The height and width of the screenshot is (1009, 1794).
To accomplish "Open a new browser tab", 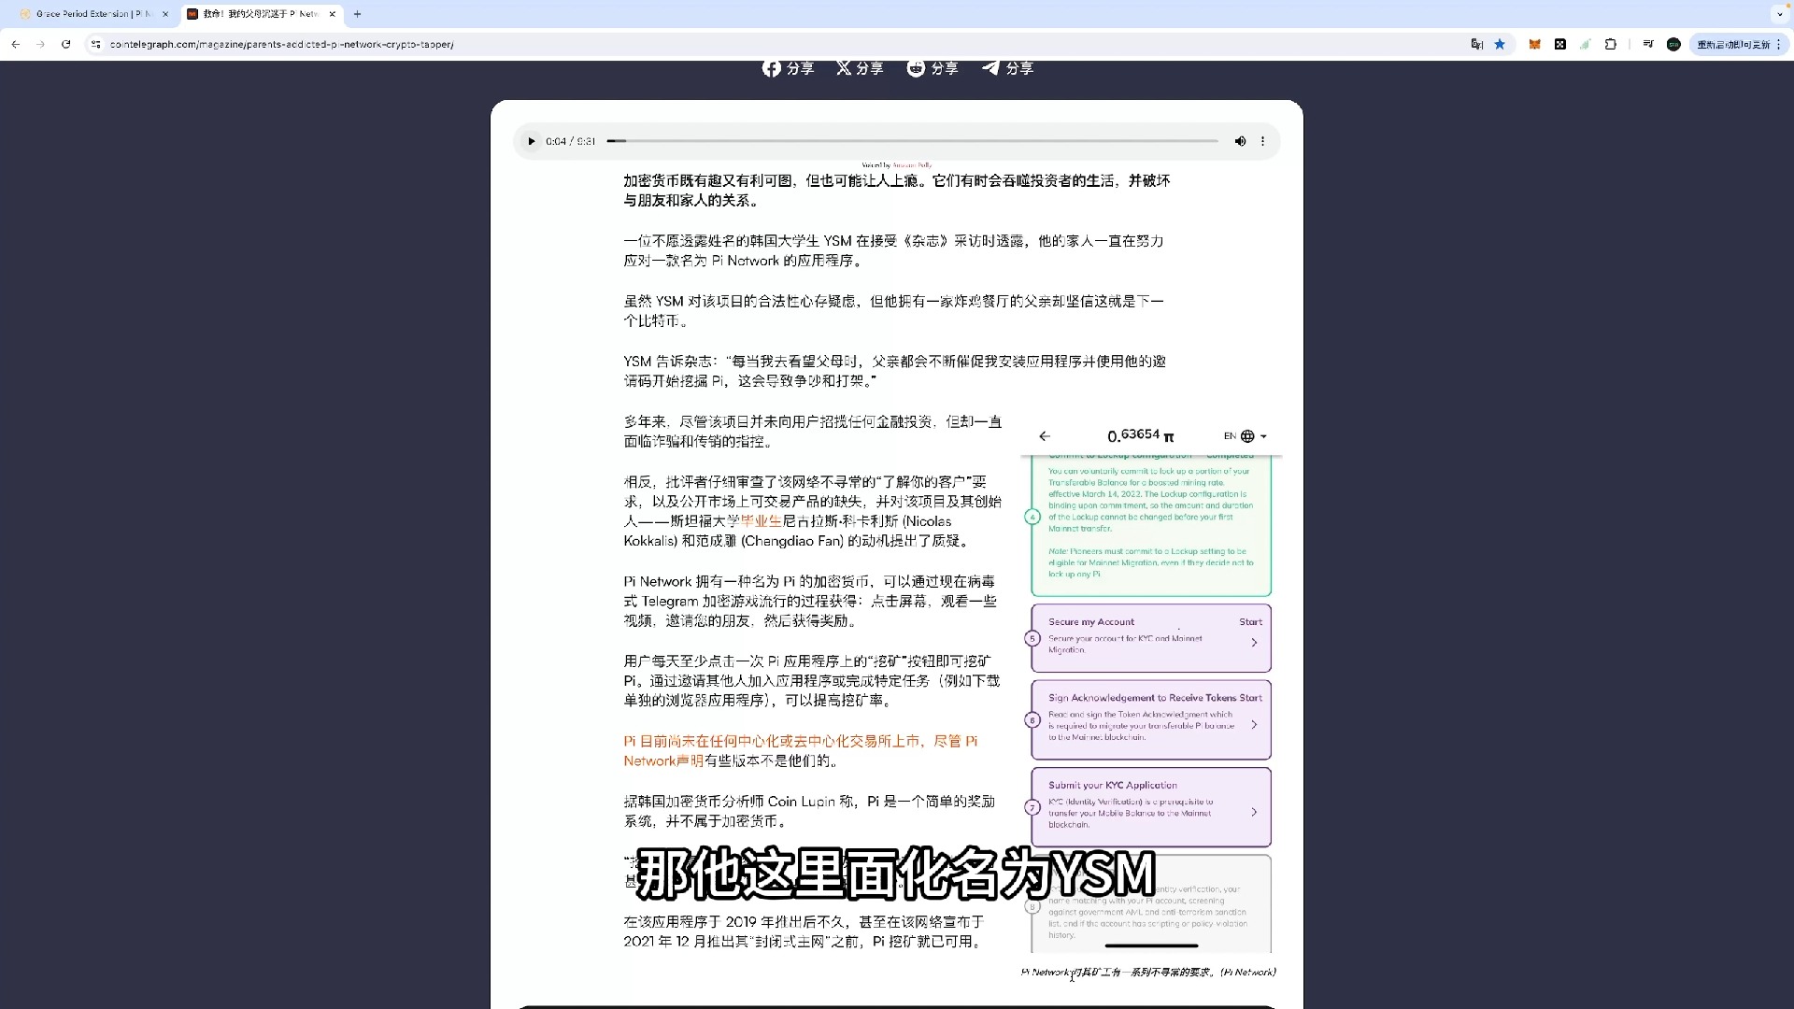I will (357, 14).
